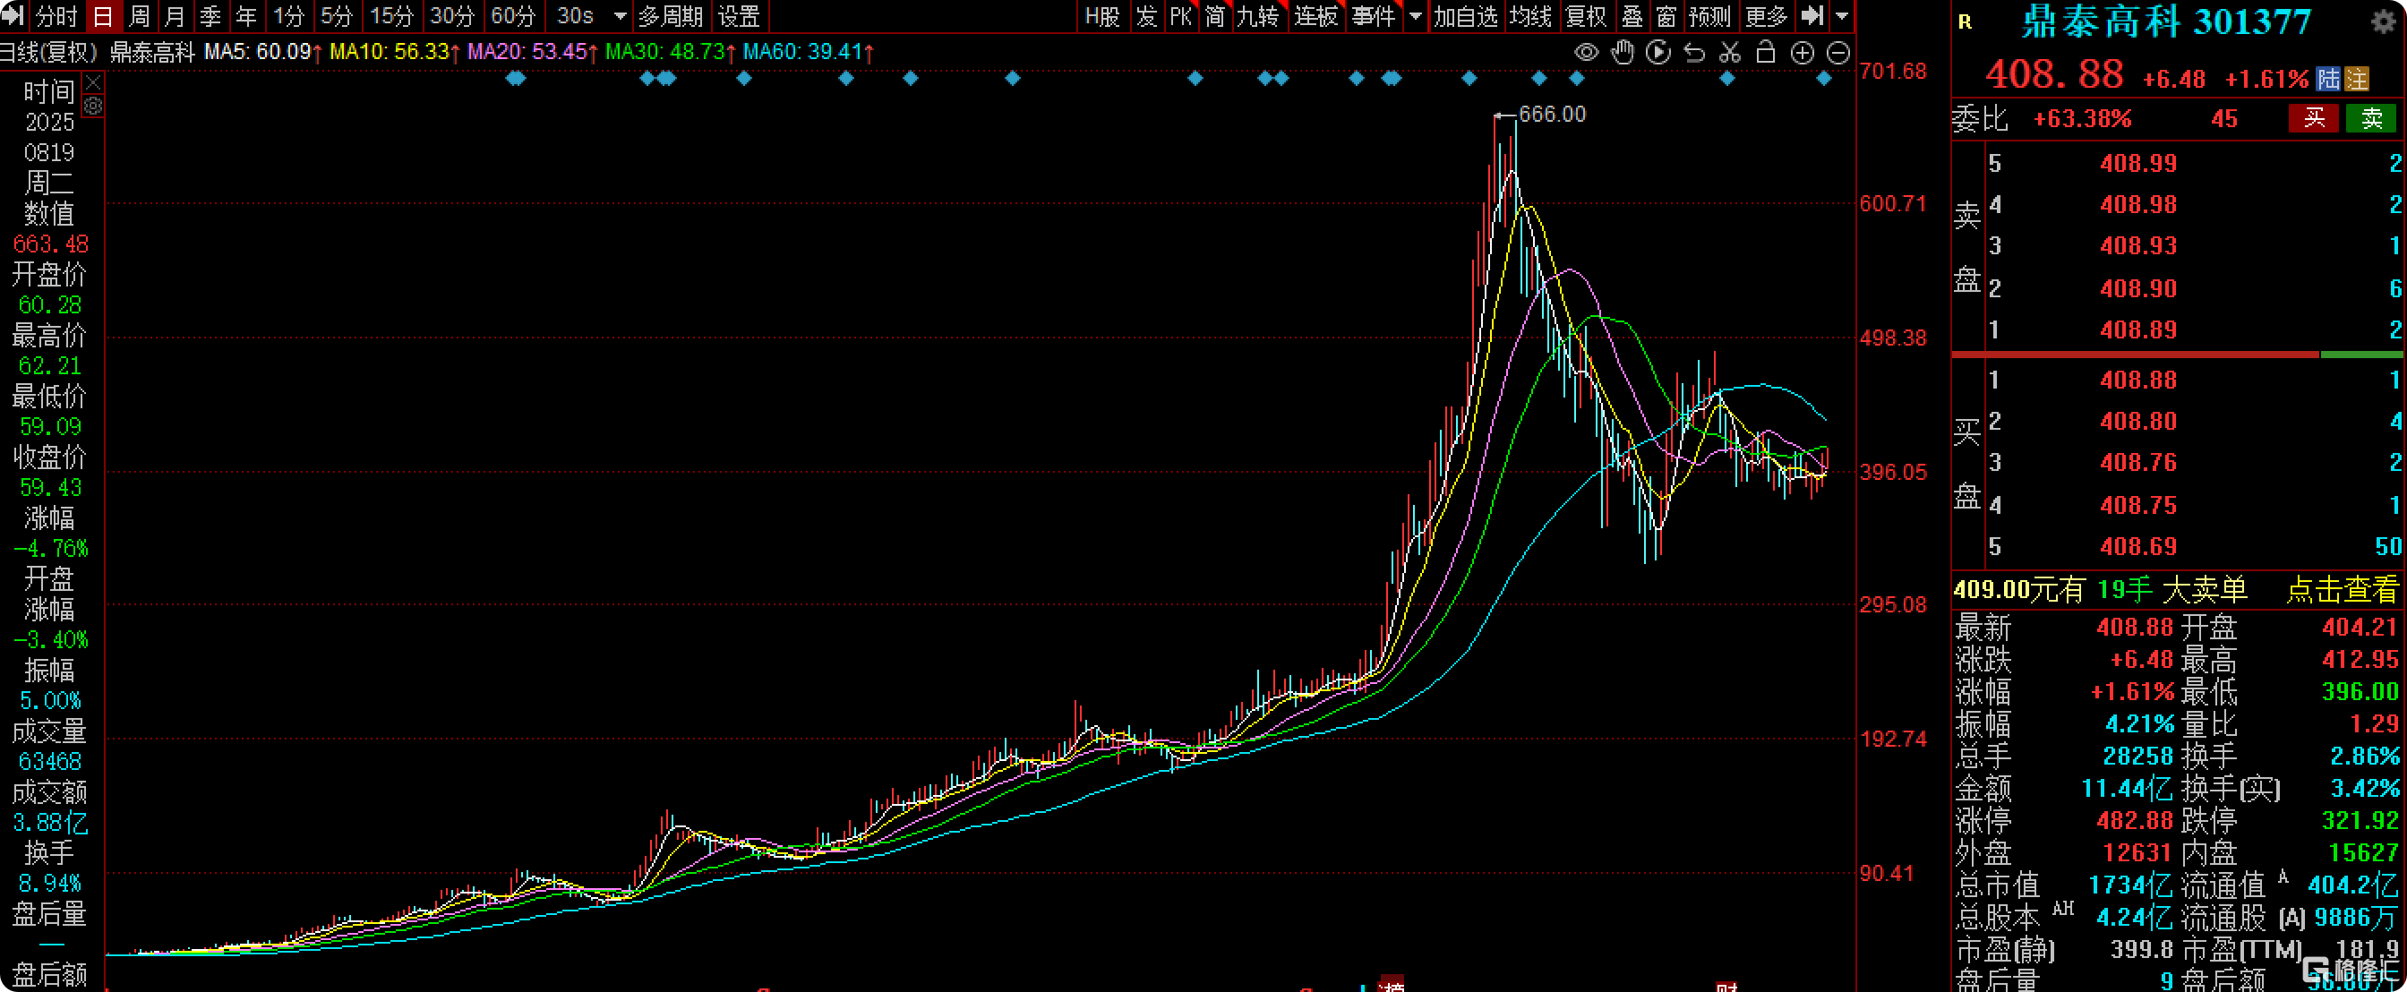Toggle 均线 moving averages
Viewport: 2407px width, 992px height.
[1529, 16]
